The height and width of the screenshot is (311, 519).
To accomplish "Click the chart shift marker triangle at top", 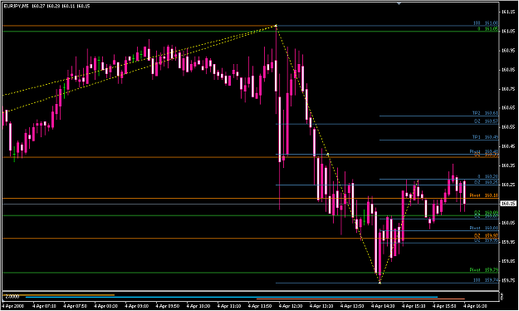I will [399, 3].
